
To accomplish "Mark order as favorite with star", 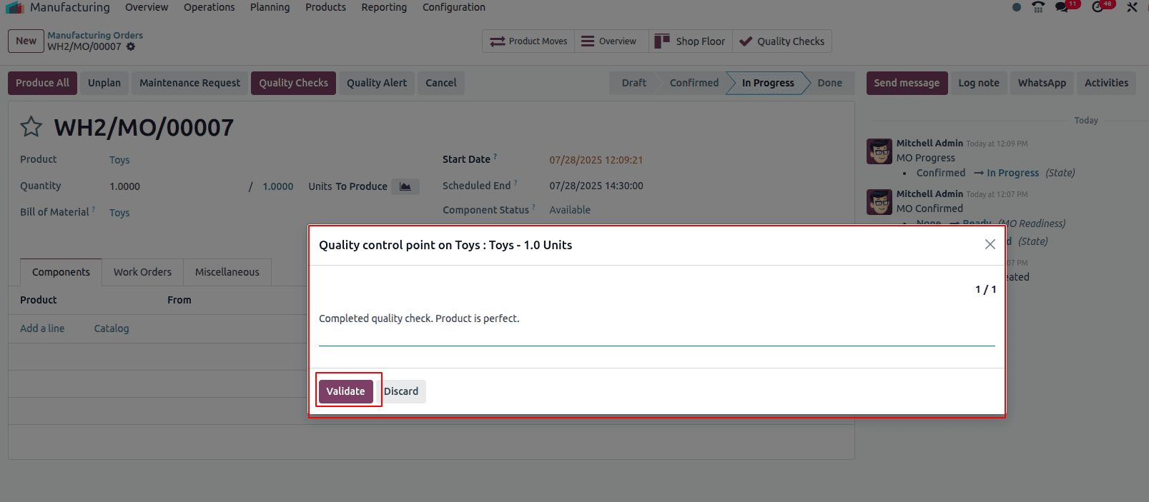I will pos(31,127).
